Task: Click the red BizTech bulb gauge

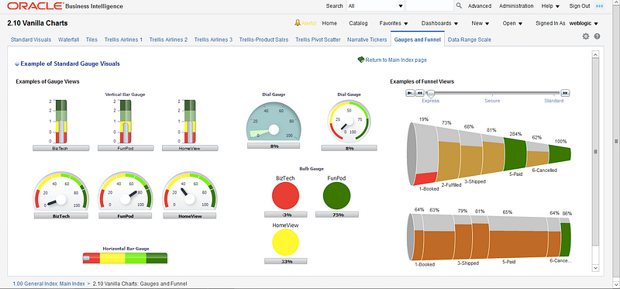Action: 285,195
